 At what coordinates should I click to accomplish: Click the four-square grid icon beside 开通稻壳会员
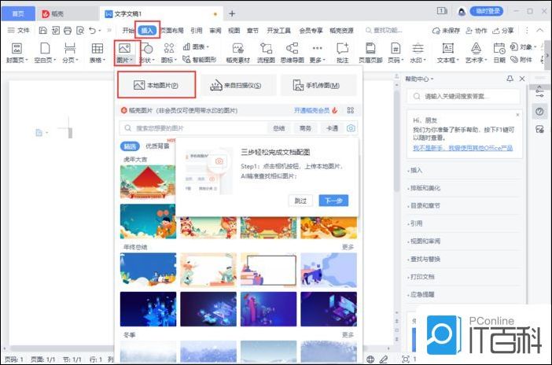point(350,110)
